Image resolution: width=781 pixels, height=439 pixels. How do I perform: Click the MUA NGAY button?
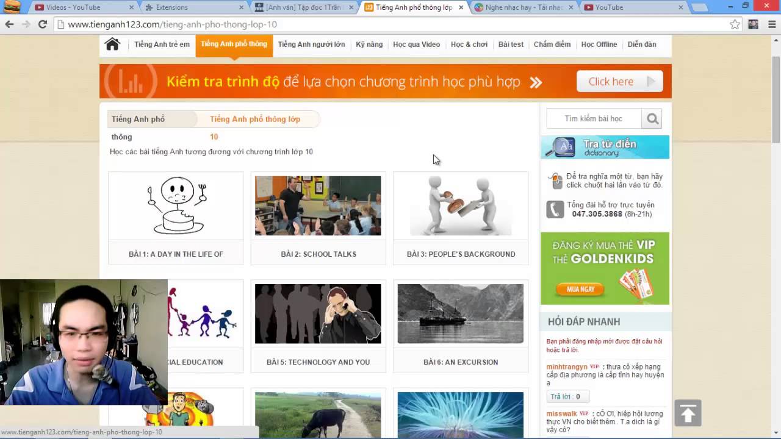[x=580, y=289]
